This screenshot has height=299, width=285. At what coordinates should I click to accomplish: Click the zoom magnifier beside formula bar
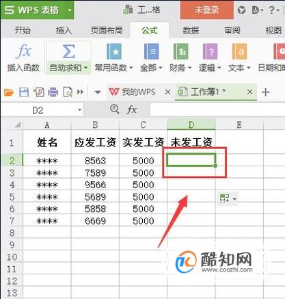114,109
